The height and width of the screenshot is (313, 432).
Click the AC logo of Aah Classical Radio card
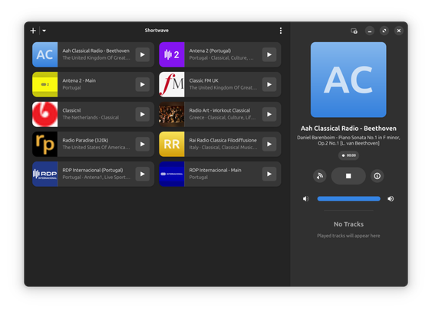[x=45, y=54]
